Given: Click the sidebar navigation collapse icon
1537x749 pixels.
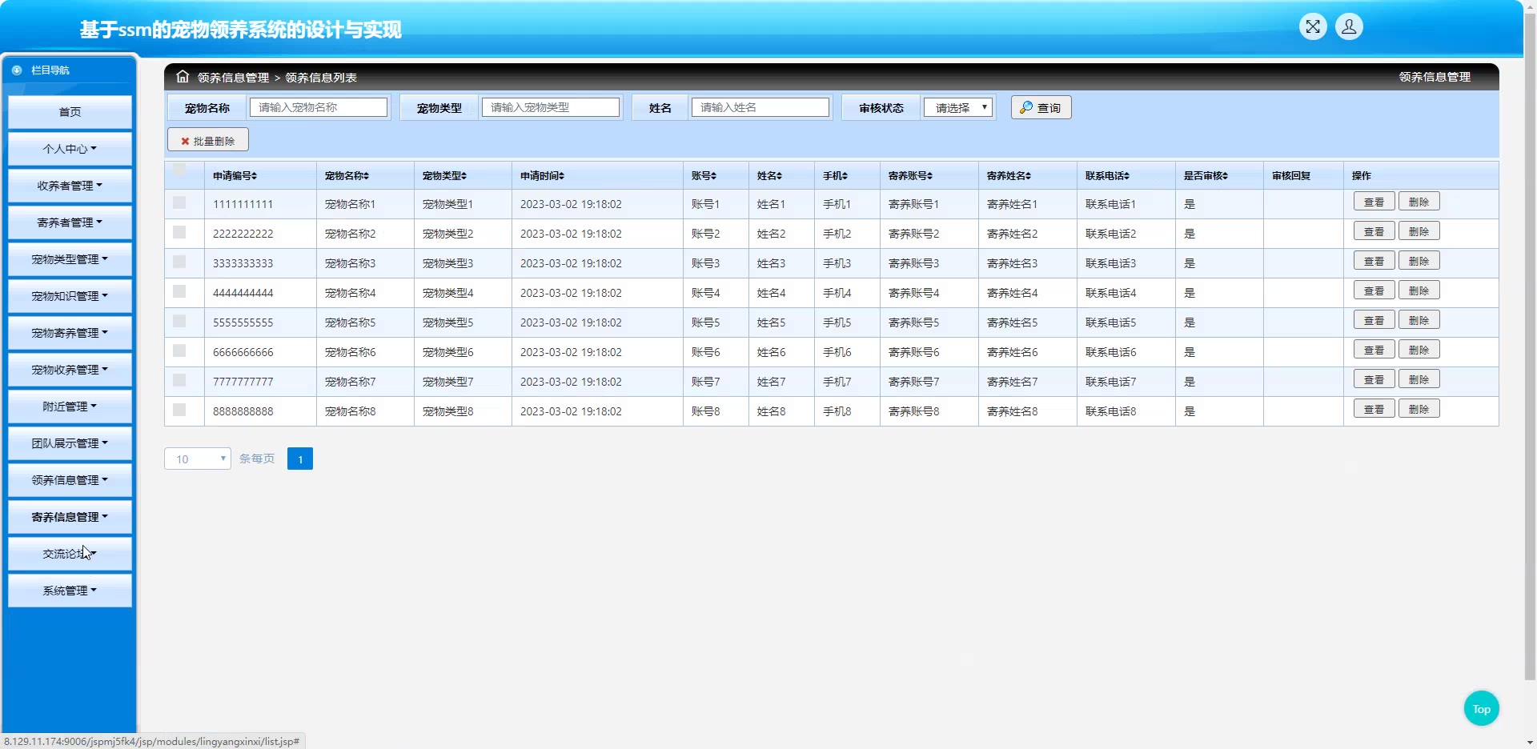Looking at the screenshot, I should point(17,70).
